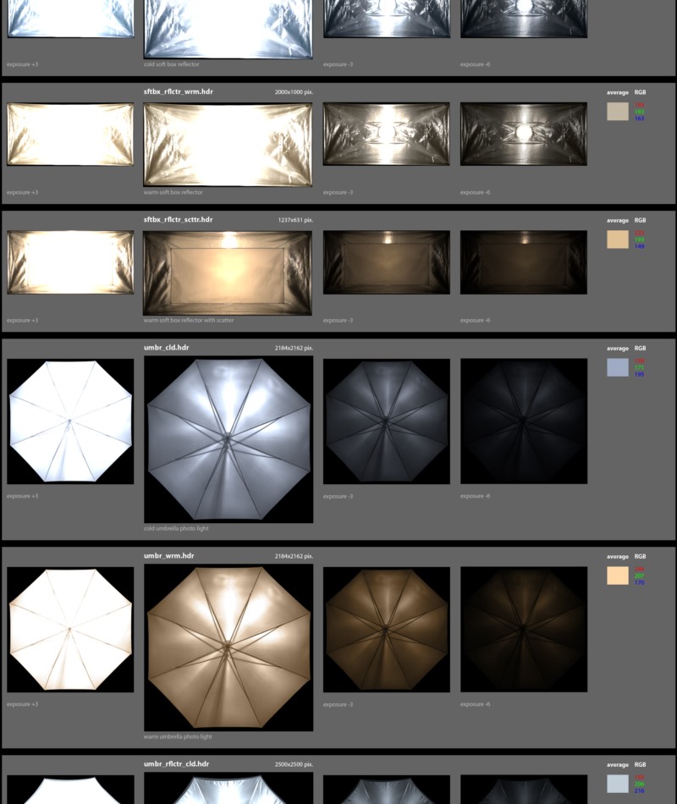677x804 pixels.
Task: Click the umbr_cld '2184x2162 pix.' label
Action: coord(294,348)
